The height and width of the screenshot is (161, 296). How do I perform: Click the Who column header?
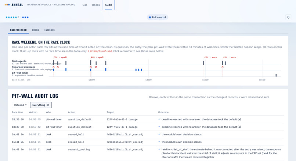click(x=48, y=112)
